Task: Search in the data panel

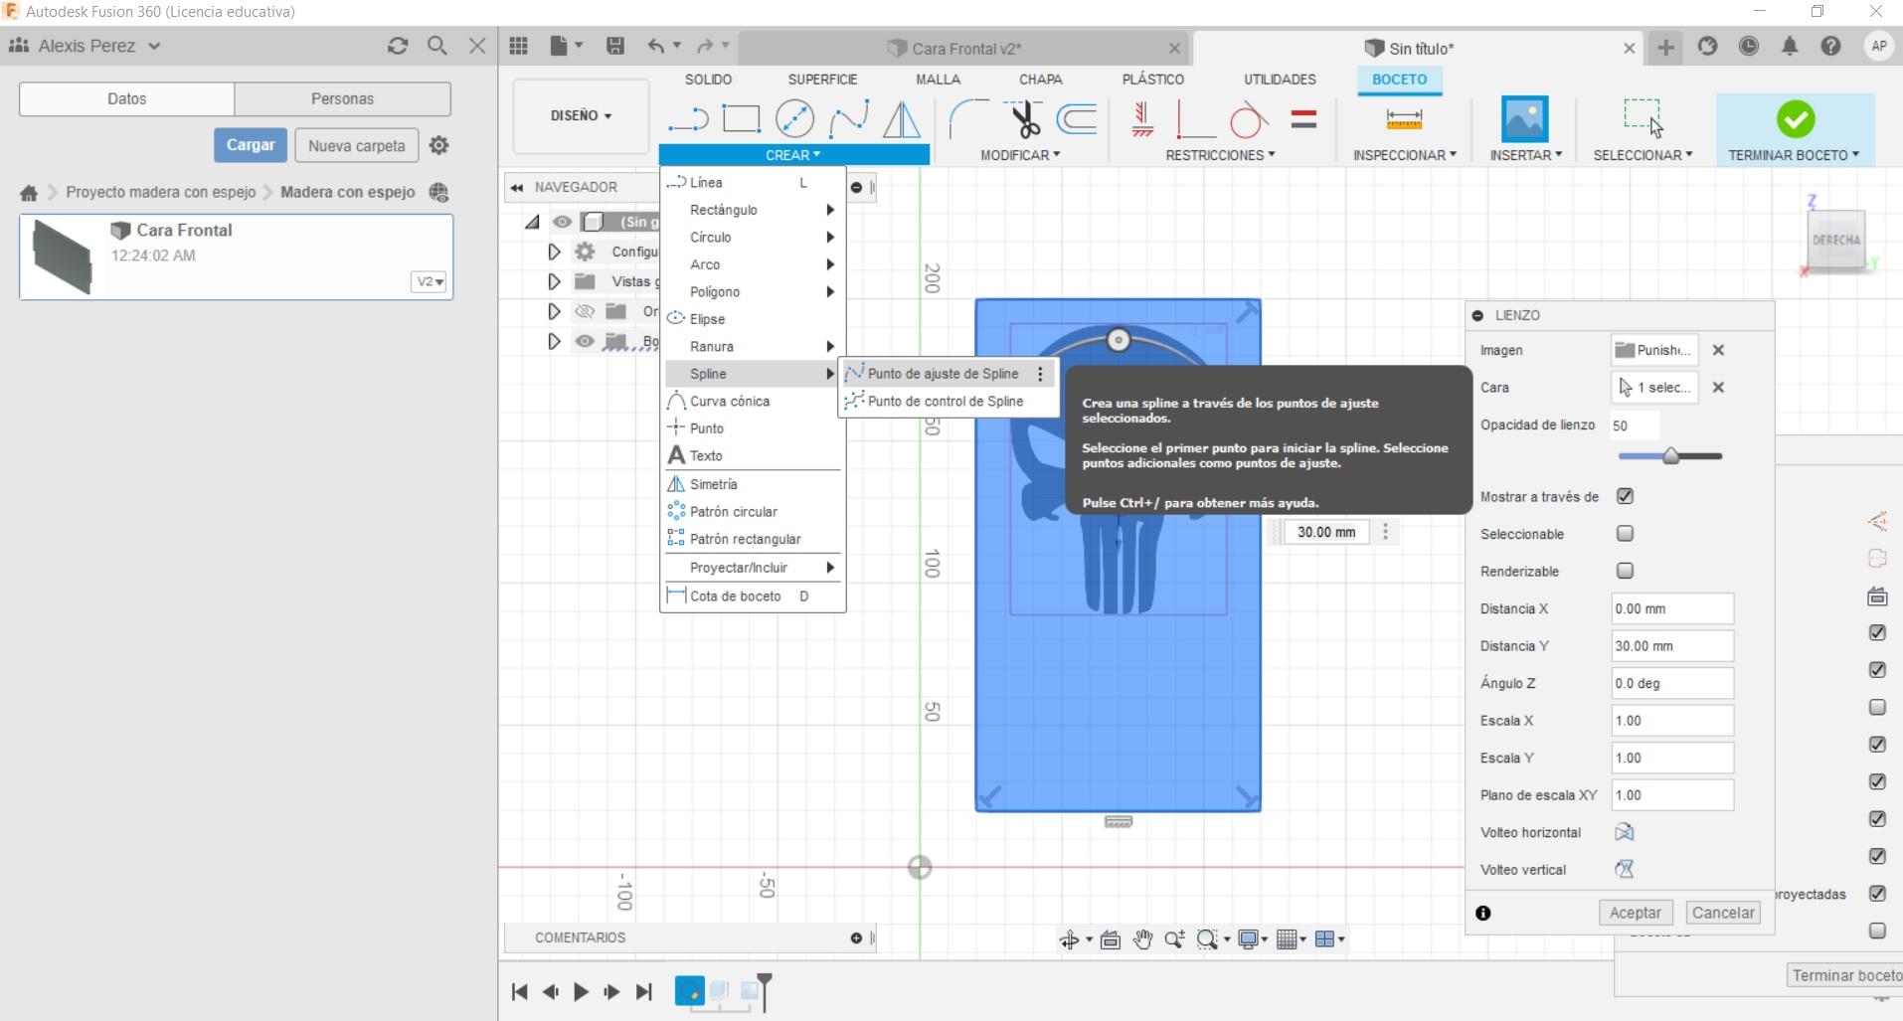Action: tap(436, 46)
